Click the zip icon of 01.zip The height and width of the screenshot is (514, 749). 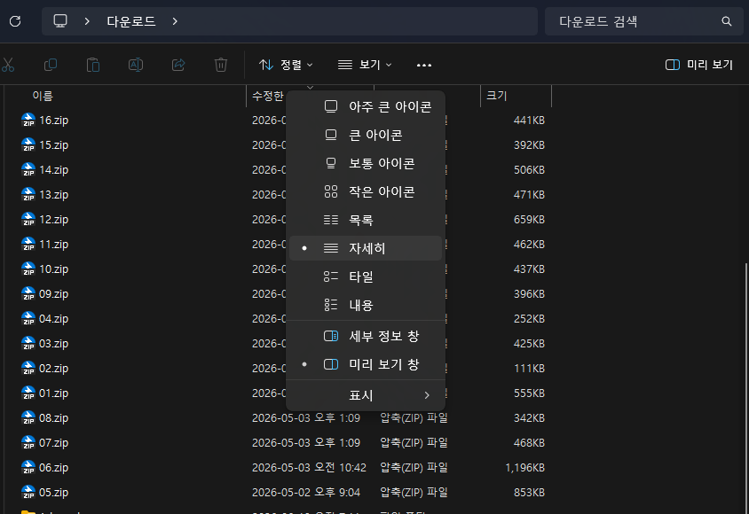coord(28,393)
